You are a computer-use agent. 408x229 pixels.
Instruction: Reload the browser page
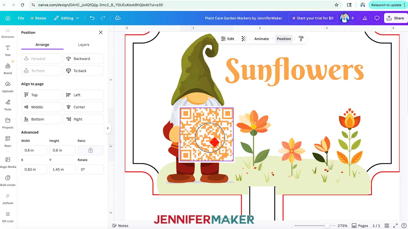(22, 5)
